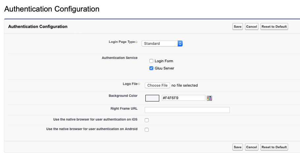Click into the Right Frame URL field
The height and width of the screenshot is (165, 300).
point(187,110)
